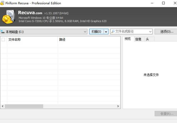The width and height of the screenshot is (177, 123).
Task: Click the local disk drive icon
Action: coord(3,32)
